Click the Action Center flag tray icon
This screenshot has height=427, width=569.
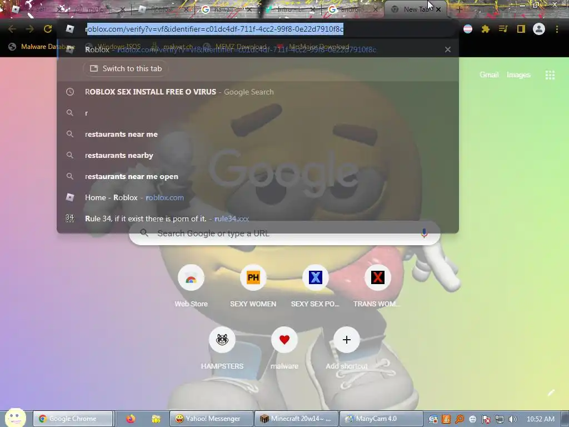pyautogui.click(x=486, y=419)
